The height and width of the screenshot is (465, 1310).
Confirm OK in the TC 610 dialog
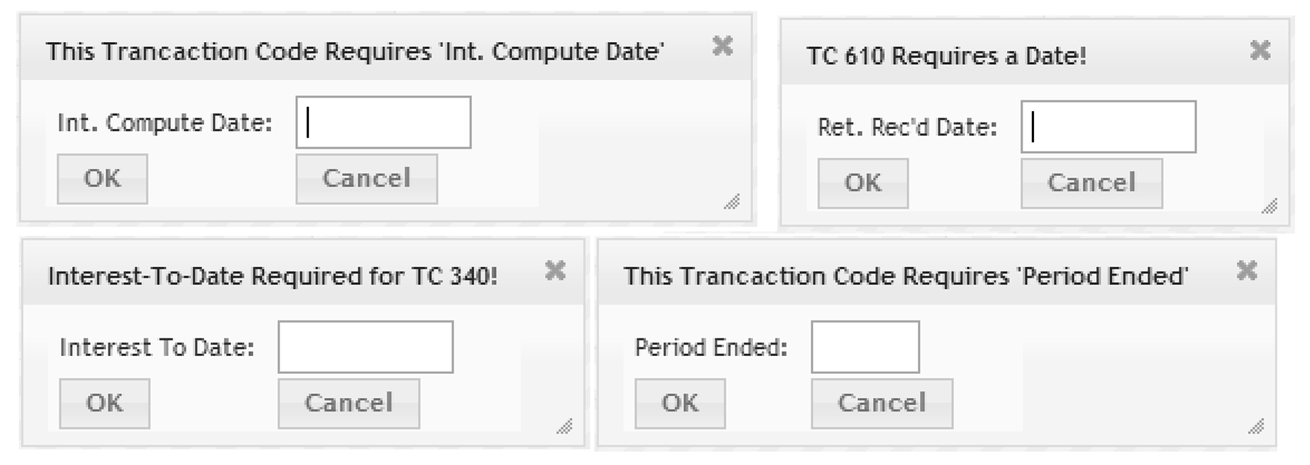(x=863, y=183)
